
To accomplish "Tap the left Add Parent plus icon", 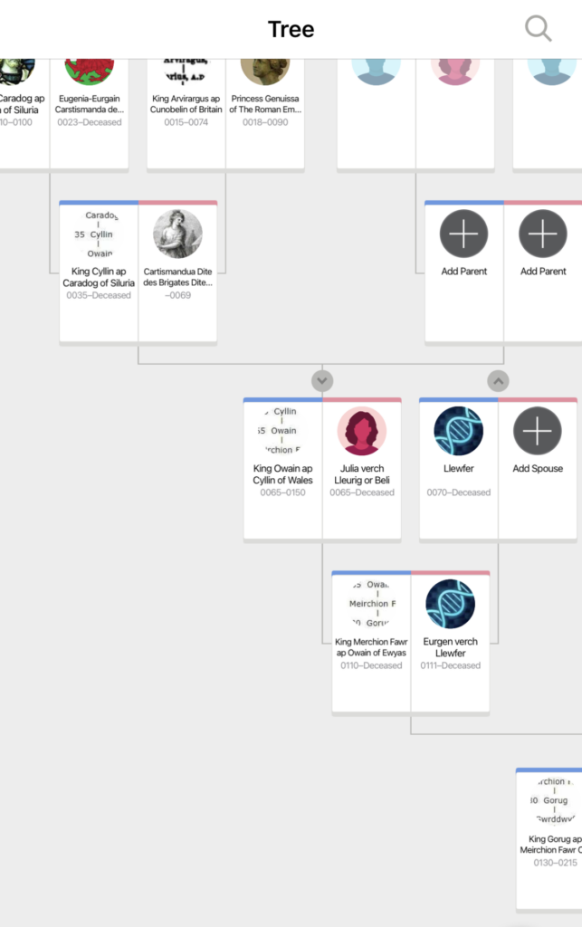I will [463, 234].
